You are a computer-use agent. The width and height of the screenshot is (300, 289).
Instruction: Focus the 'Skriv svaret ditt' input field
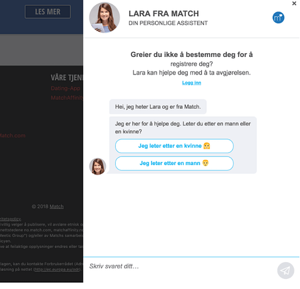click(x=182, y=266)
